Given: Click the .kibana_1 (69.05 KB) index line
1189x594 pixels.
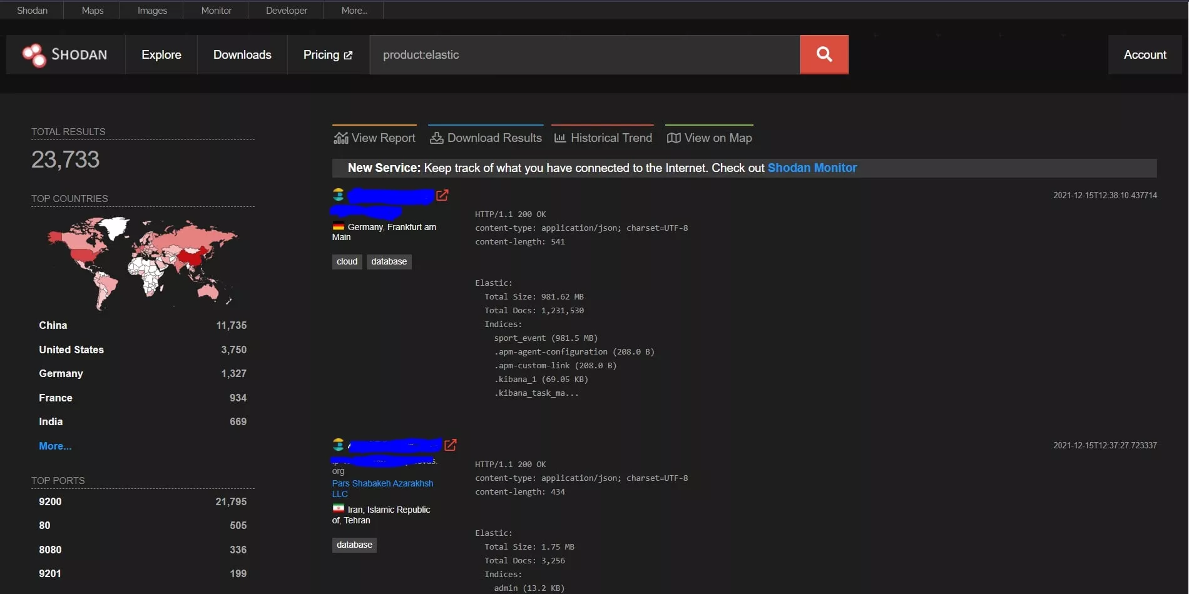Looking at the screenshot, I should (541, 379).
